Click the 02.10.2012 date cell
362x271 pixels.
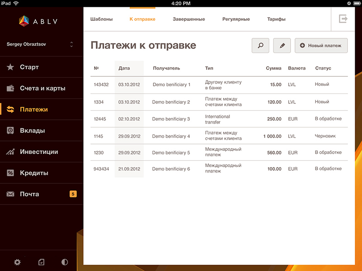[129, 119]
